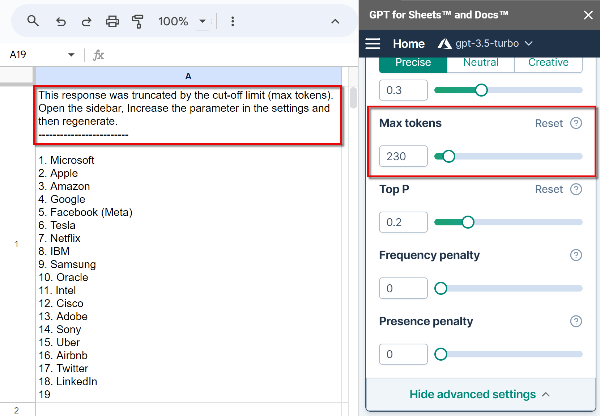Select the paint format roller icon
This screenshot has width=600, height=416.
pos(138,22)
